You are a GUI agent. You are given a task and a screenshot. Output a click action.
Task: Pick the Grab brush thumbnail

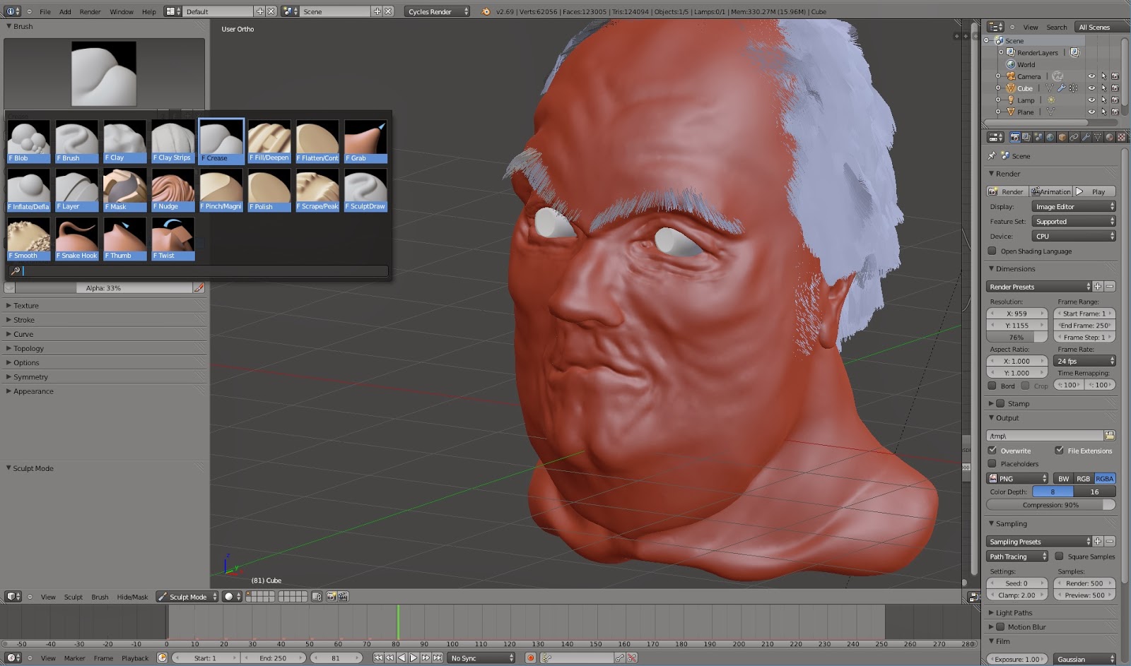(365, 141)
